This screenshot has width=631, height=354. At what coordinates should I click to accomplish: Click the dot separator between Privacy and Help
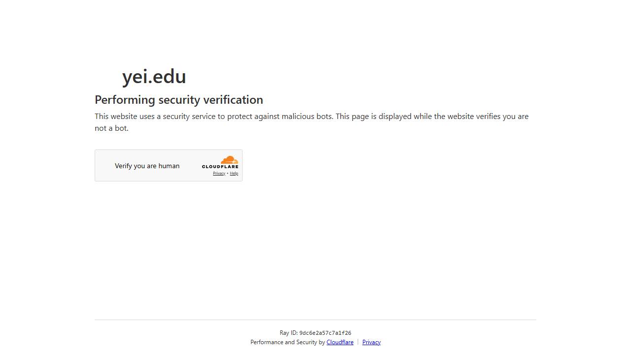tap(227, 174)
